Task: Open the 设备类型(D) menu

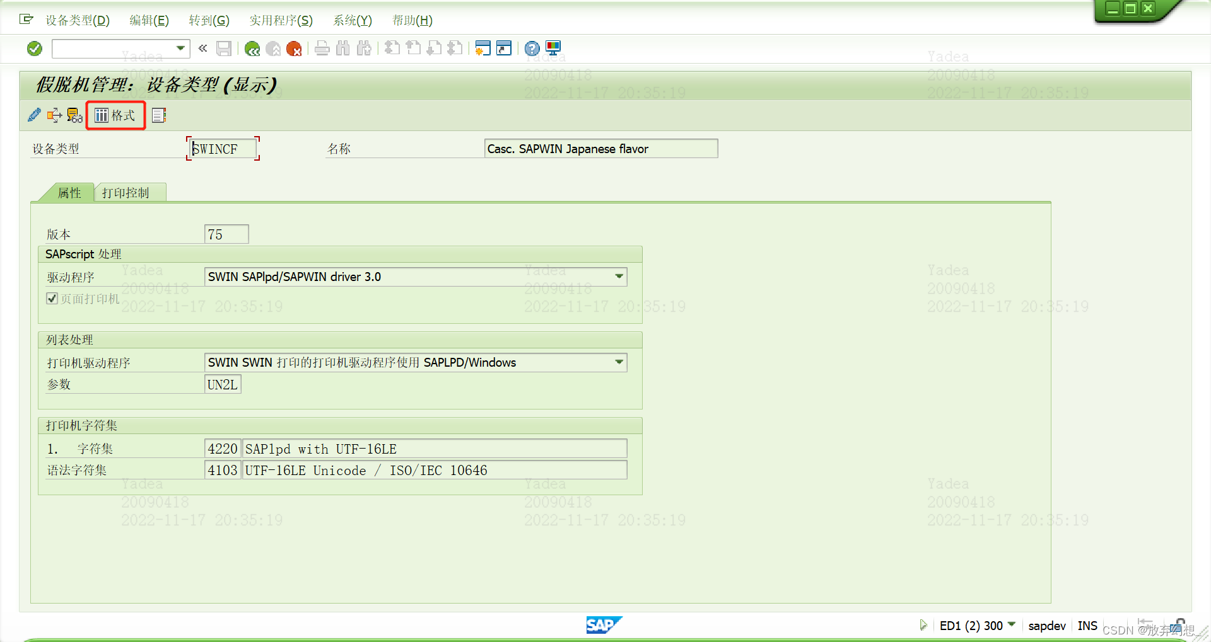Action: click(x=78, y=21)
